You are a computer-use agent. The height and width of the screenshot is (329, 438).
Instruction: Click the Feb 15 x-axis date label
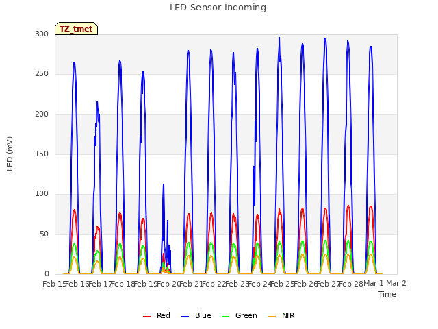pos(54,284)
